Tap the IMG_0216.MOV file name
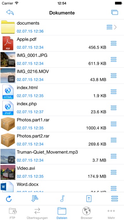Image resolution: width=124 pixels, height=220 pixels. coord(33,71)
